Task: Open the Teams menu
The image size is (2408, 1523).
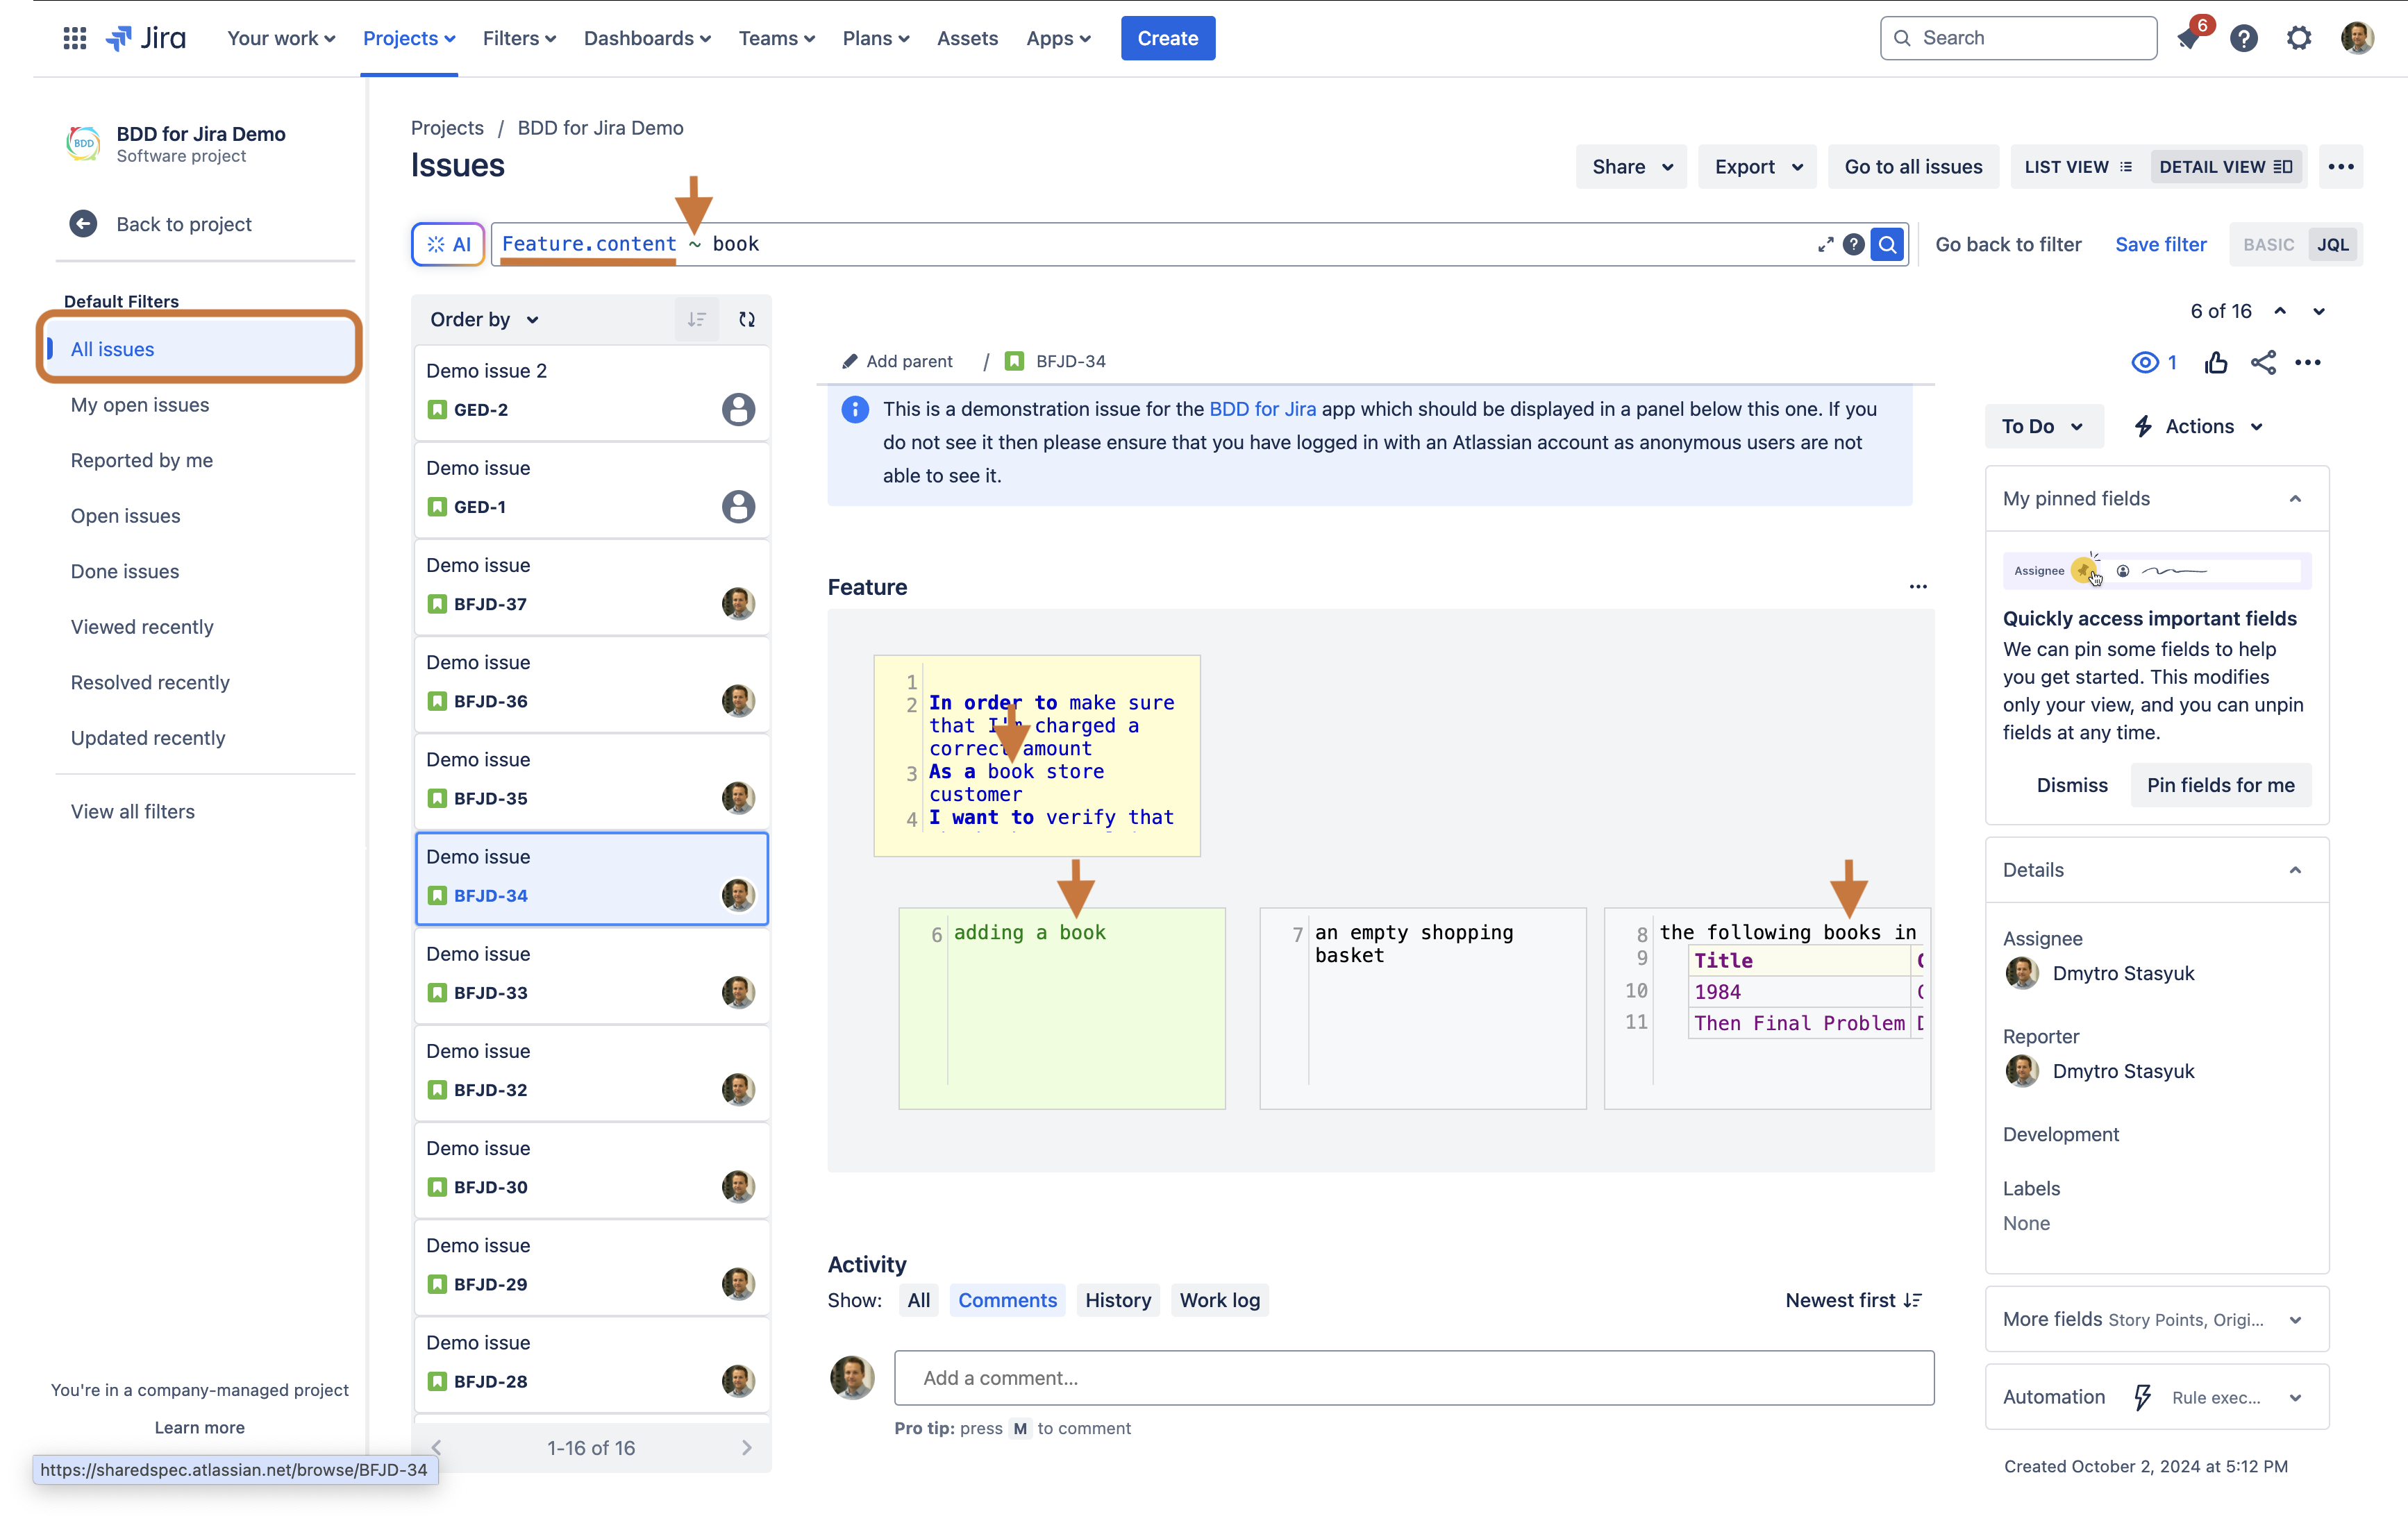Action: point(777,38)
